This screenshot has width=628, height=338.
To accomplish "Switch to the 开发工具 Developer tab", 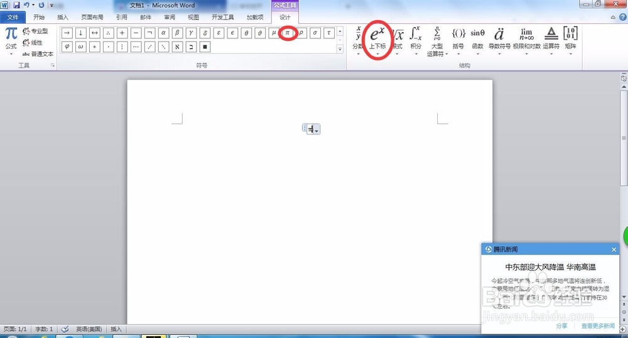I will 223,17.
